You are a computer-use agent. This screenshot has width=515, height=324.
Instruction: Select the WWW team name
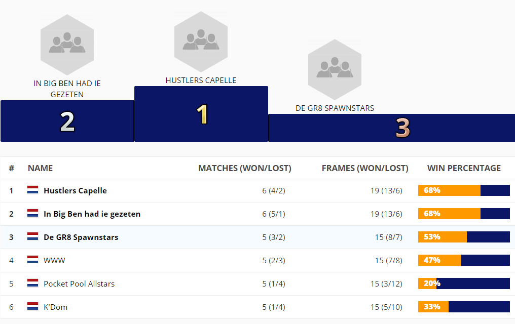[x=54, y=261]
